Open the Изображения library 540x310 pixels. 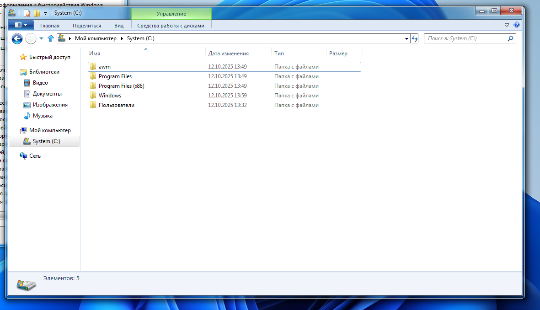coord(50,105)
